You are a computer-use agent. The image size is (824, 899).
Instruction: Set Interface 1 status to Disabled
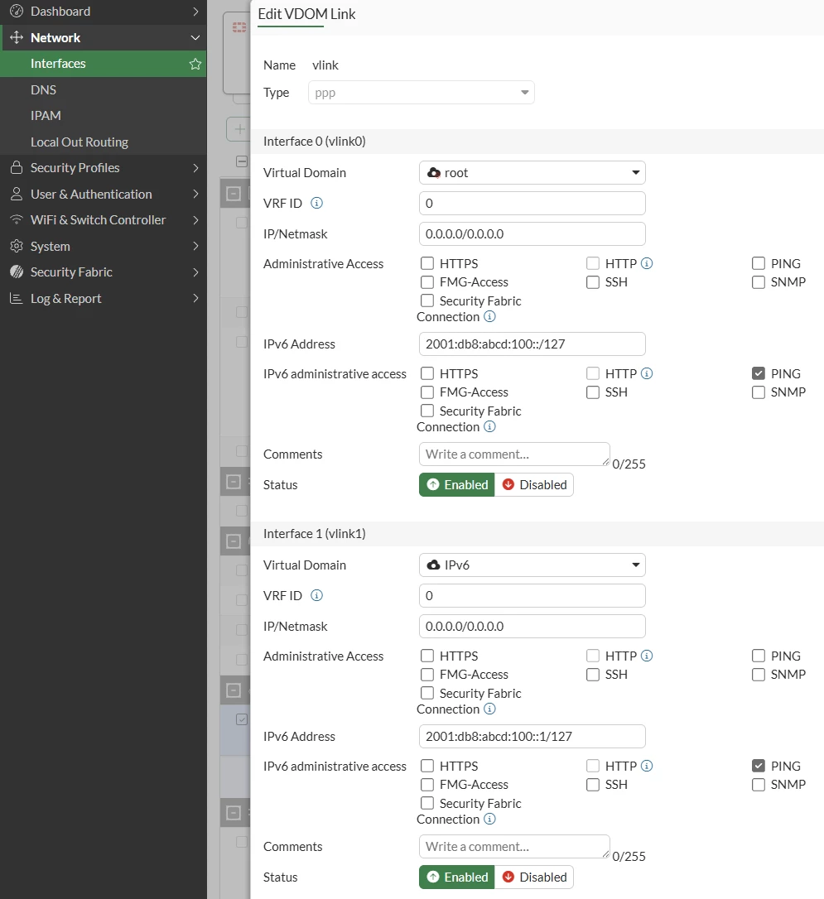pos(534,877)
